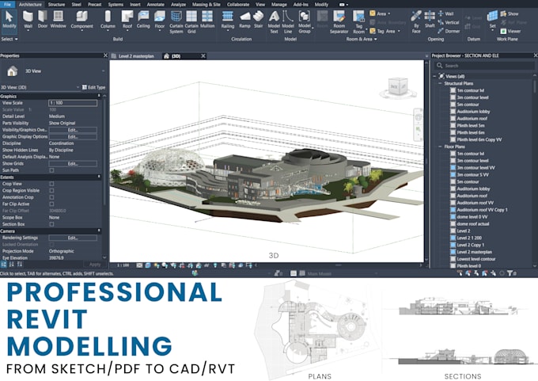Select the Mullion tool
This screenshot has width=538, height=381.
pos(207,20)
